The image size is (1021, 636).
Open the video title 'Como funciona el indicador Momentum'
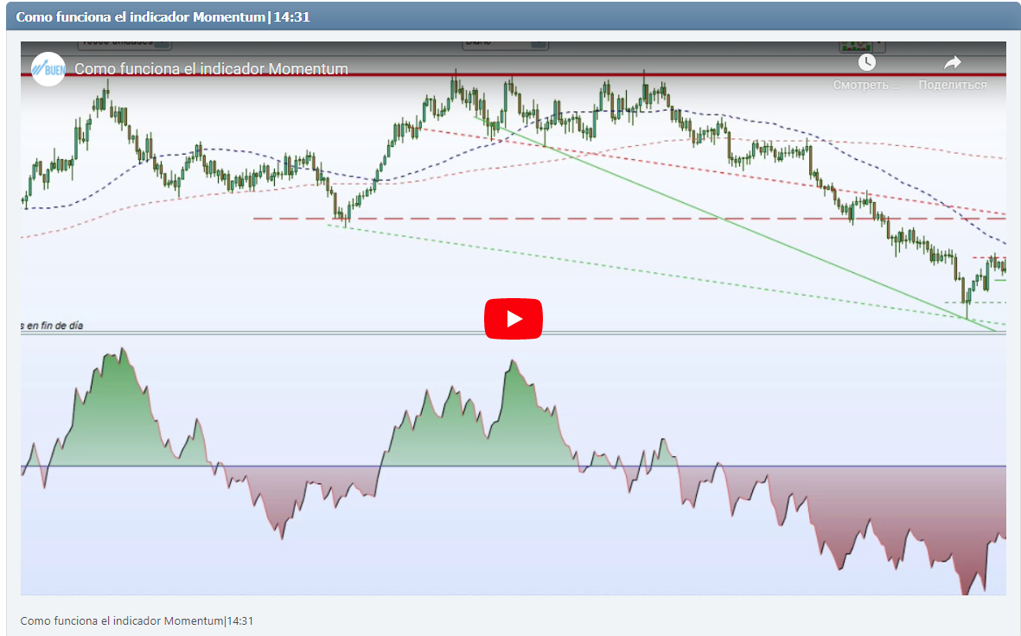point(209,69)
